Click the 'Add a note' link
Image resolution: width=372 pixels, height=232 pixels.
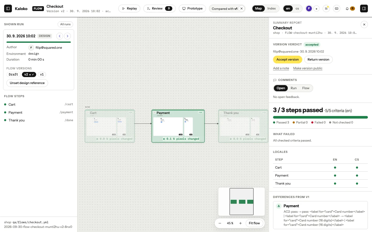tap(281, 68)
